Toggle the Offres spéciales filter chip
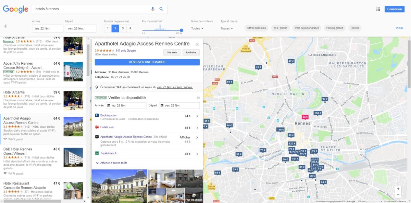The image size is (411, 203). 256,28
